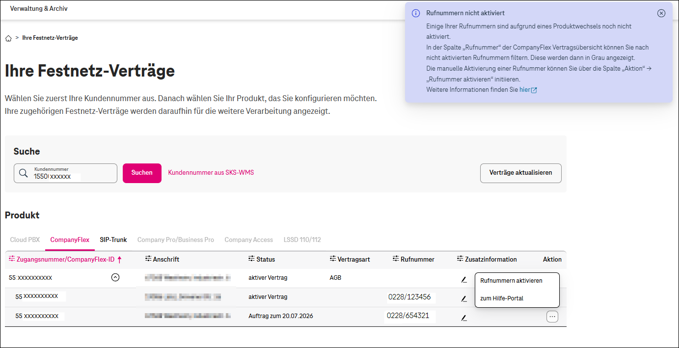Edit Zusatzinformation pencil in AGB row
The height and width of the screenshot is (348, 679).
coord(463,279)
